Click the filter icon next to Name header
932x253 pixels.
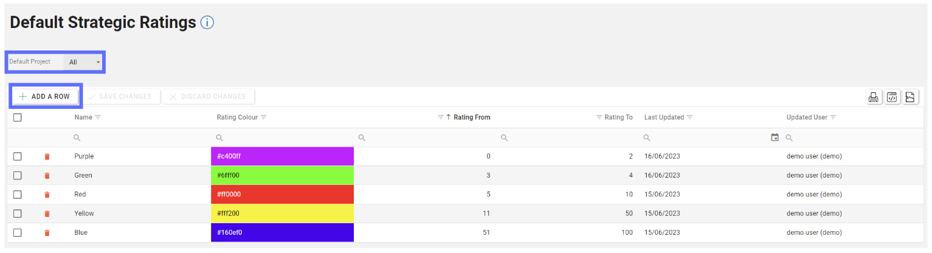98,117
